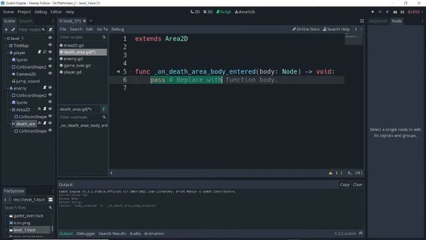The width and height of the screenshot is (426, 240).
Task: Toggle distraction-free mode icon
Action: 362,21
